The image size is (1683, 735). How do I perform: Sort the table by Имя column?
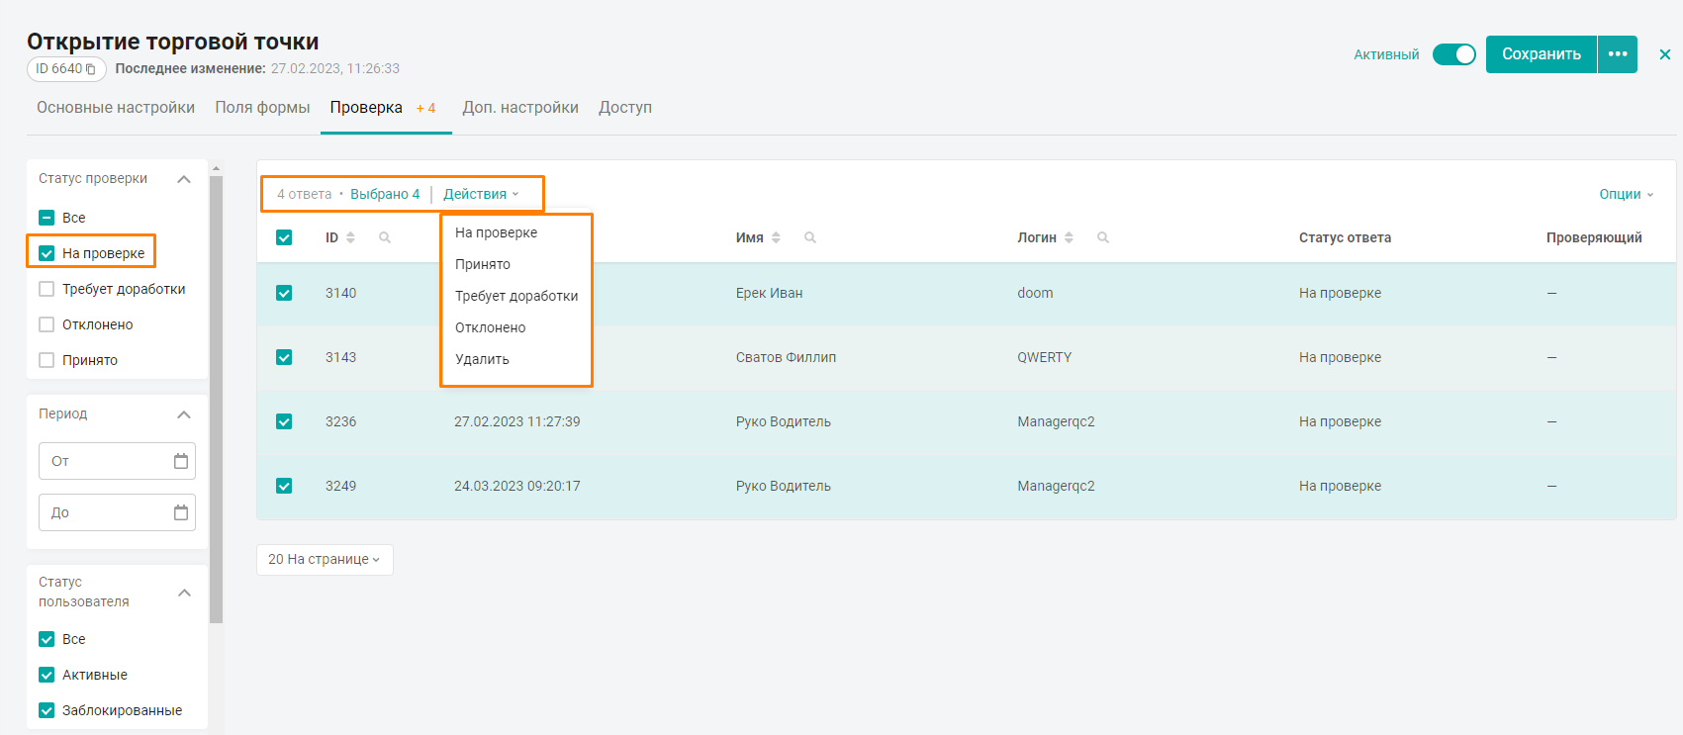pos(776,237)
